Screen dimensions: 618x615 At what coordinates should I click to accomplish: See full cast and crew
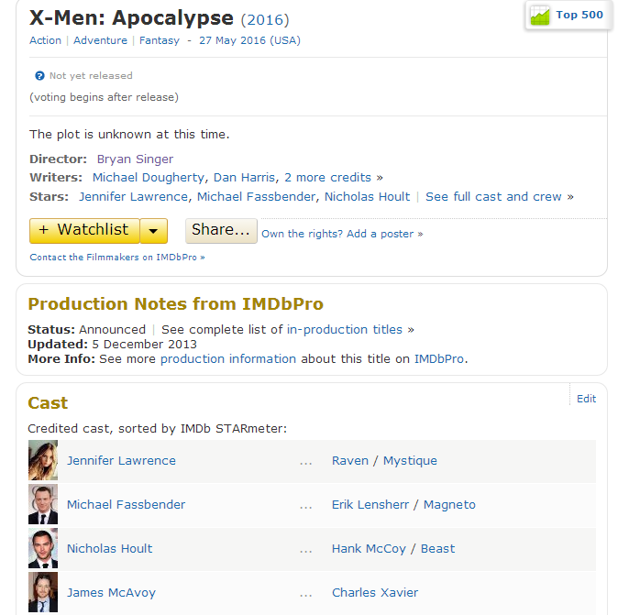pyautogui.click(x=493, y=197)
